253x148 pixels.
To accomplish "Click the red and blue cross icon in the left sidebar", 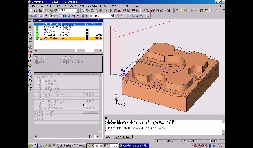I will point(30,52).
